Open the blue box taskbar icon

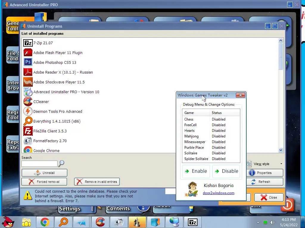[x=155, y=222]
